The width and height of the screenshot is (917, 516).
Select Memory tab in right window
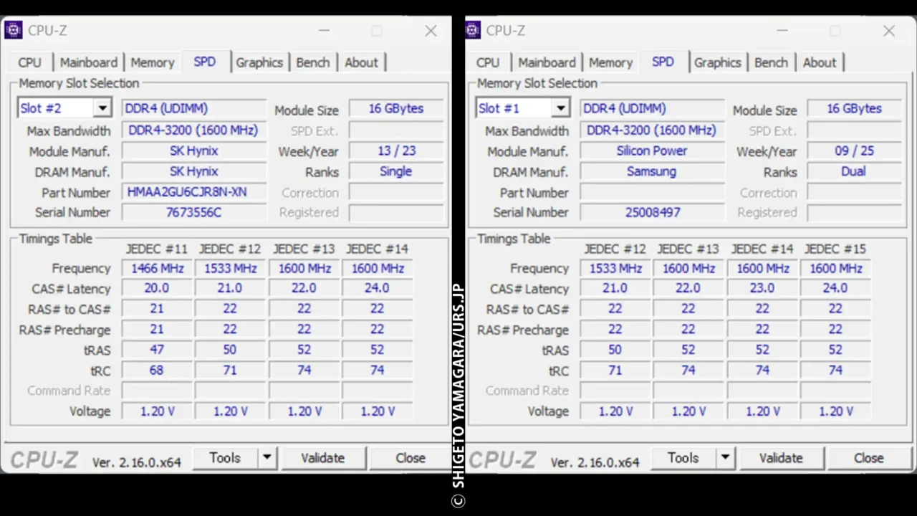610,62
